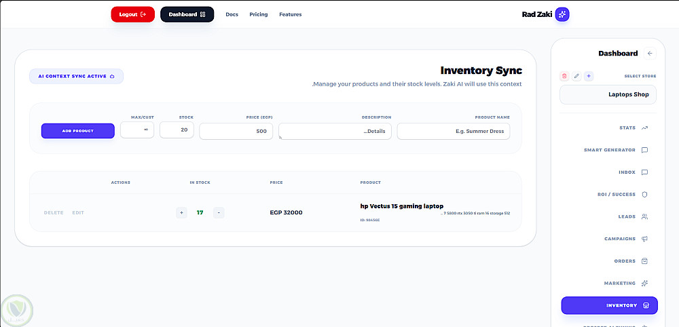Screen dimensions: 679x327
Task: Delete the selected store with the trash icon
Action: click(x=564, y=76)
